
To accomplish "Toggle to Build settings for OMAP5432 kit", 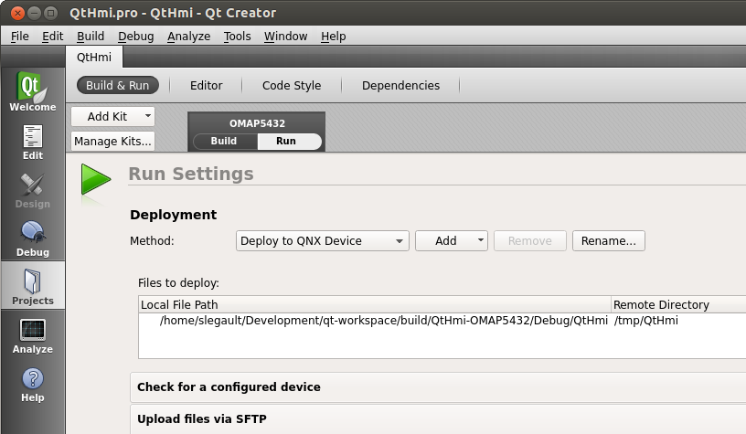I will coord(223,142).
